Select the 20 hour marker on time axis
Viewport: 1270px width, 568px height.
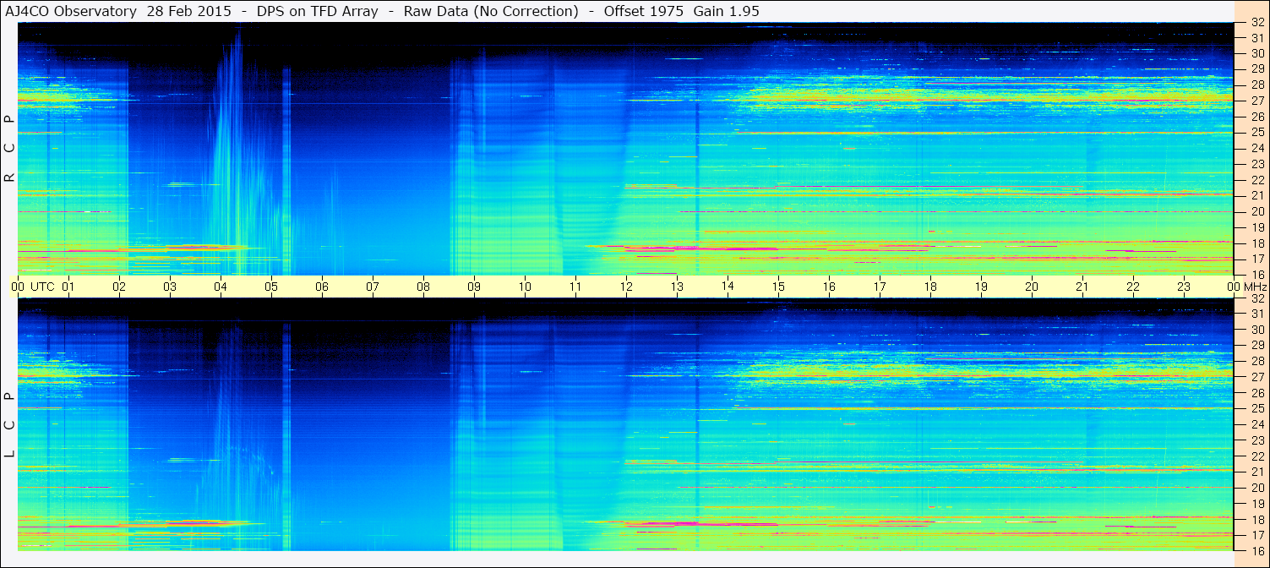[x=1032, y=287]
